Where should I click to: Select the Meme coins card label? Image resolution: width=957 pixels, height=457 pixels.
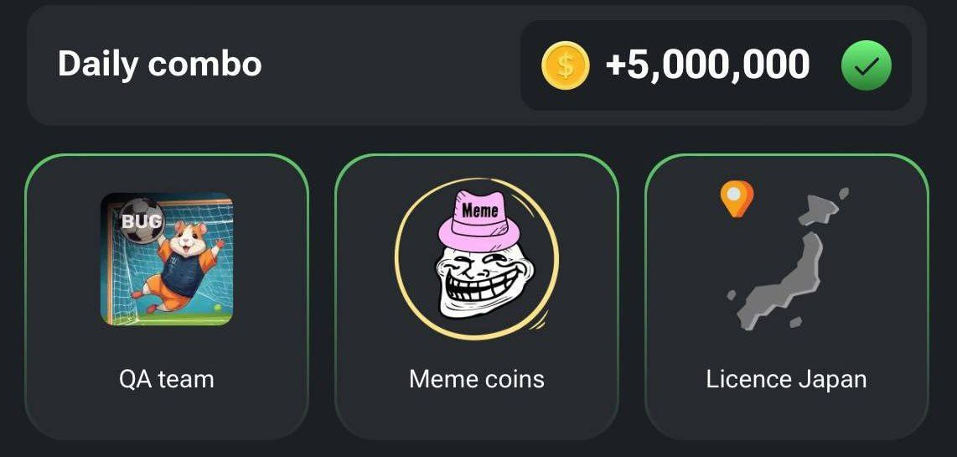pos(477,379)
